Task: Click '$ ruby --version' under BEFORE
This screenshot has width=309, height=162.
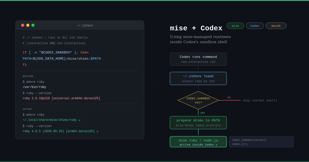Action: pyautogui.click(x=37, y=93)
